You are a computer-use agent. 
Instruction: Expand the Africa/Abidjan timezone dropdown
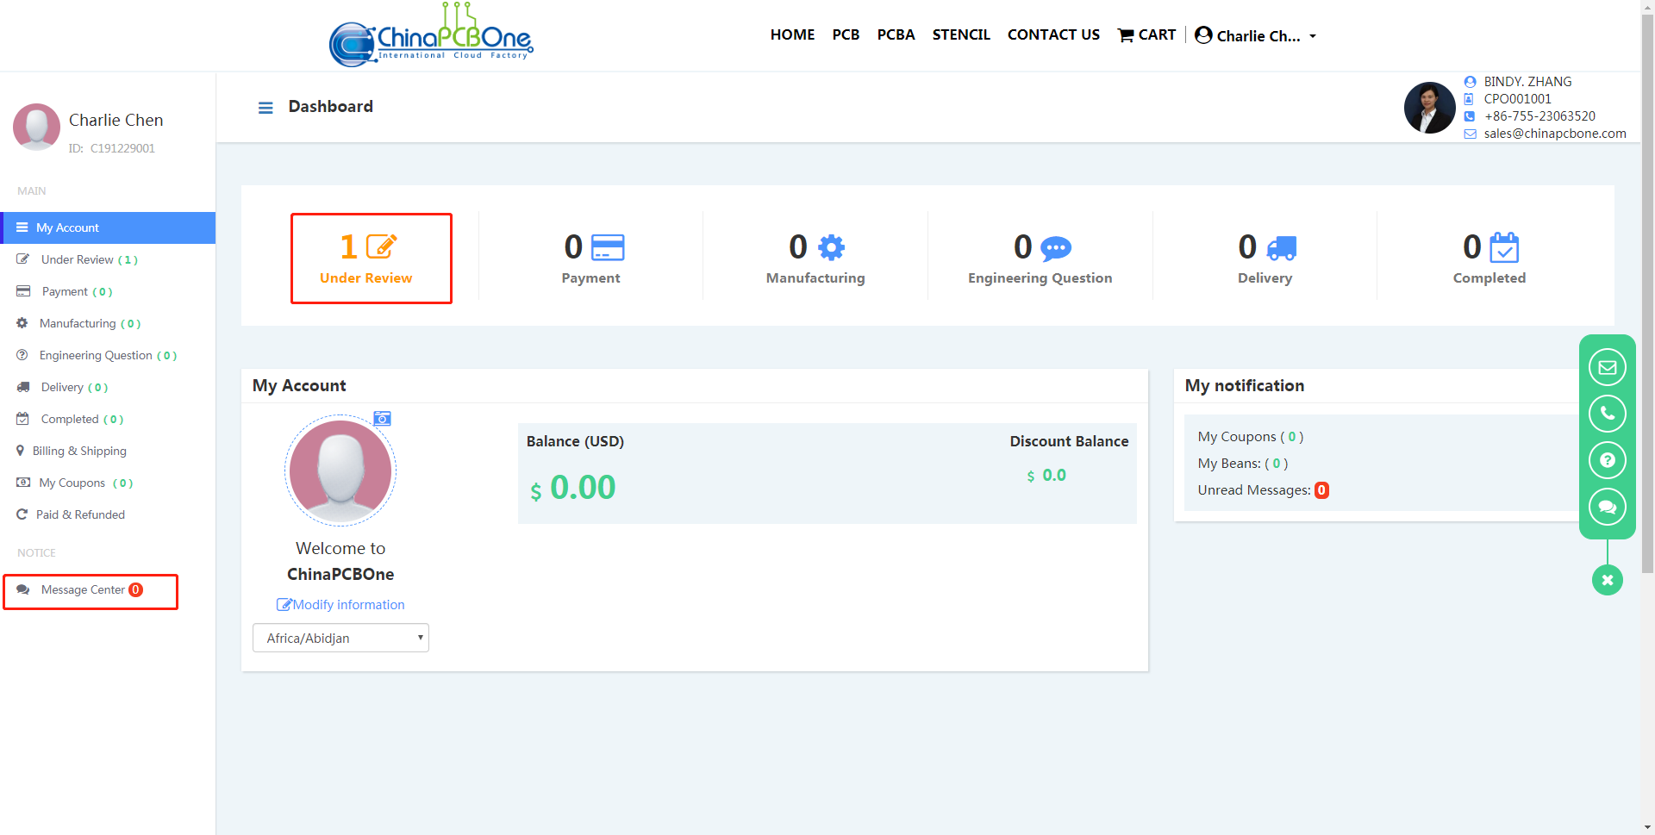click(x=340, y=638)
